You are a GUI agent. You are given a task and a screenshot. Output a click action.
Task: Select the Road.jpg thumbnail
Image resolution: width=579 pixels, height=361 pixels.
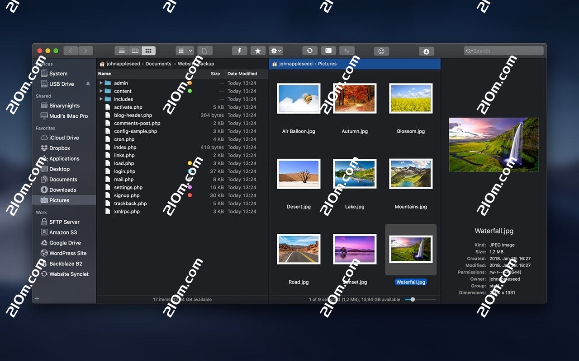[x=299, y=249]
